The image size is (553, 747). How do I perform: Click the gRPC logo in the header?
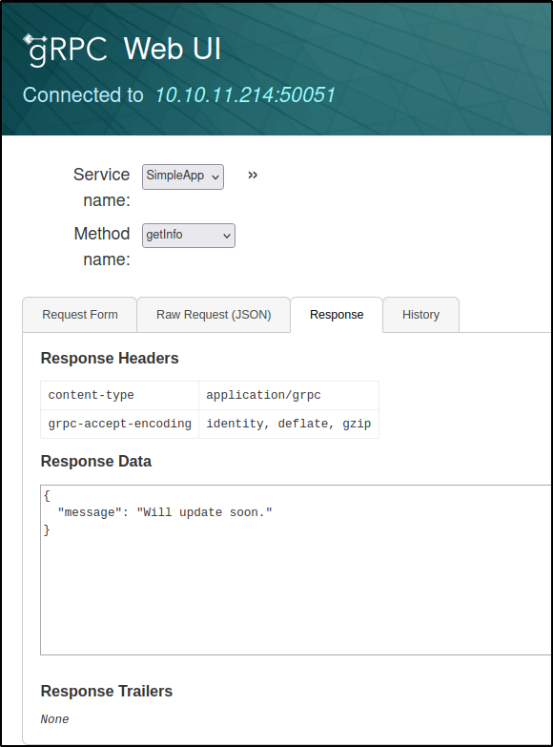click(65, 50)
